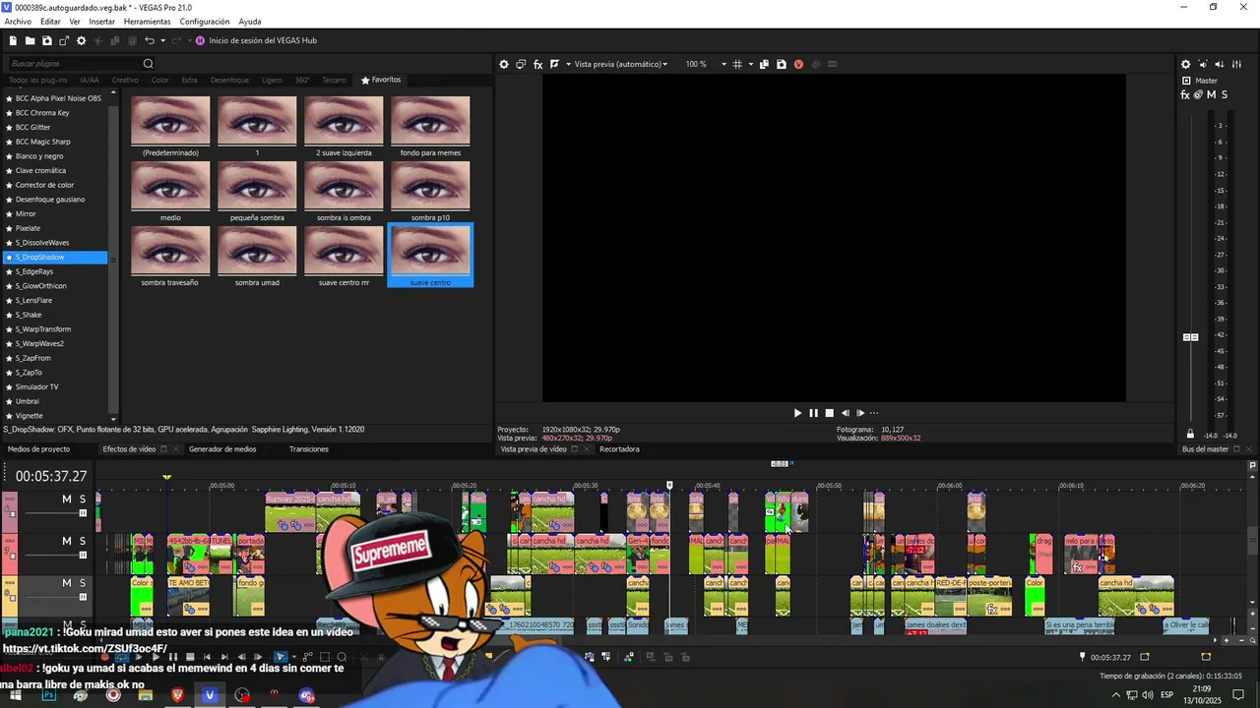Open project properties gear in main toolbar

pos(82,40)
